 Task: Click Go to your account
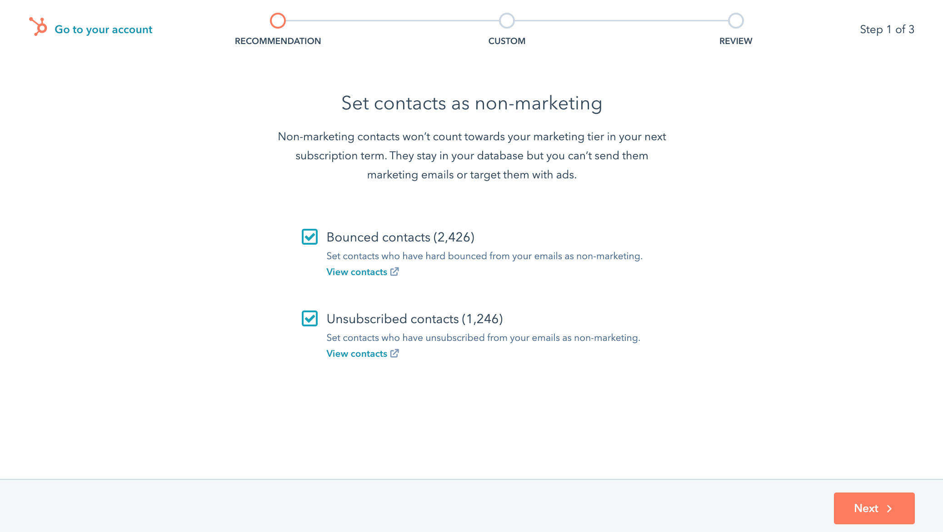tap(103, 29)
